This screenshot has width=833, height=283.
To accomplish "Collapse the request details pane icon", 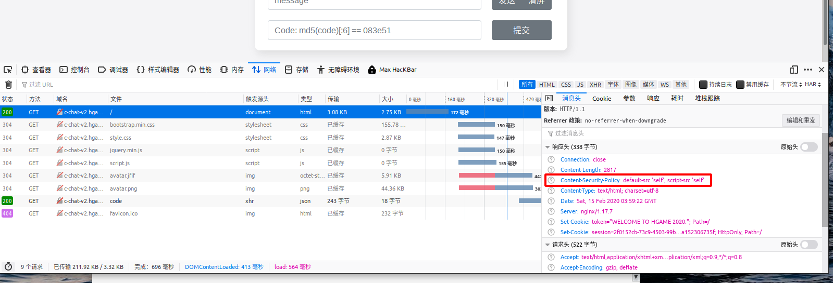I will [549, 98].
